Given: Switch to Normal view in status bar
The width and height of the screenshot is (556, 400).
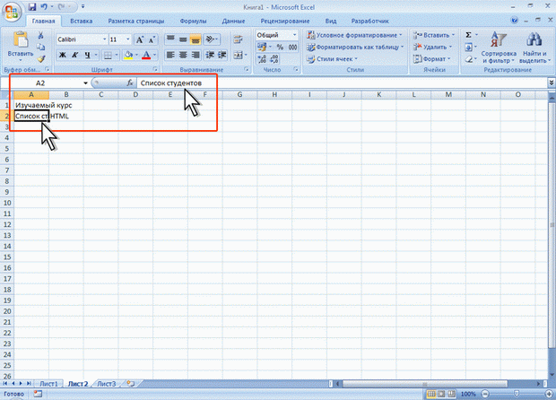Looking at the screenshot, I should [431, 394].
